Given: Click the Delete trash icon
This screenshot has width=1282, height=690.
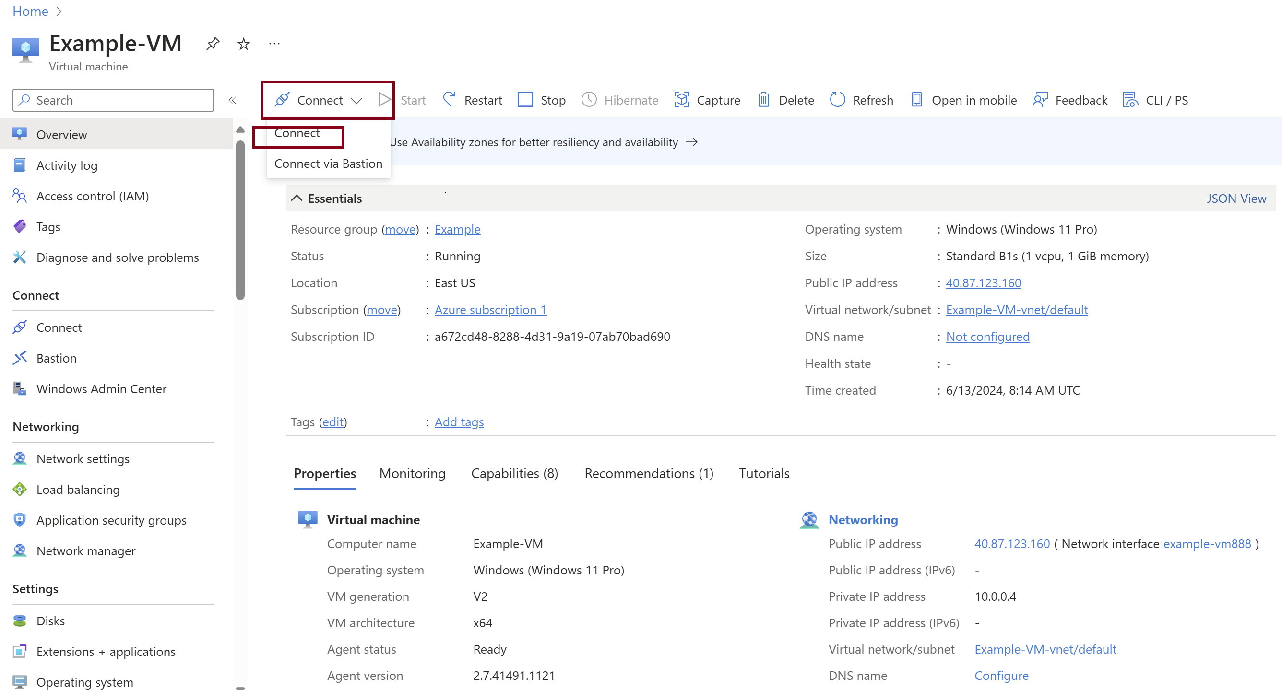Looking at the screenshot, I should pyautogui.click(x=763, y=99).
